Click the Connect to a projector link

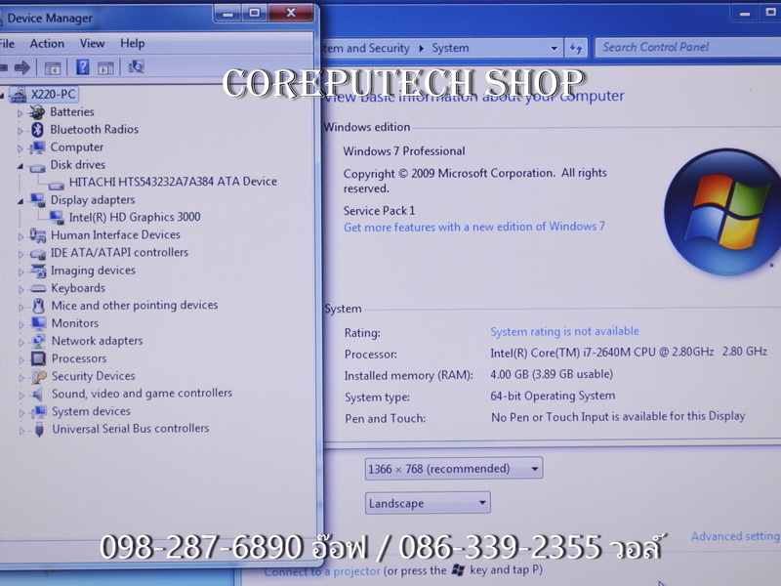click(x=322, y=571)
